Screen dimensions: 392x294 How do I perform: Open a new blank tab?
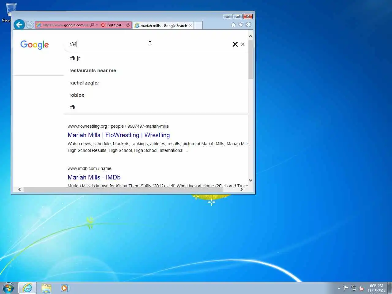point(198,25)
